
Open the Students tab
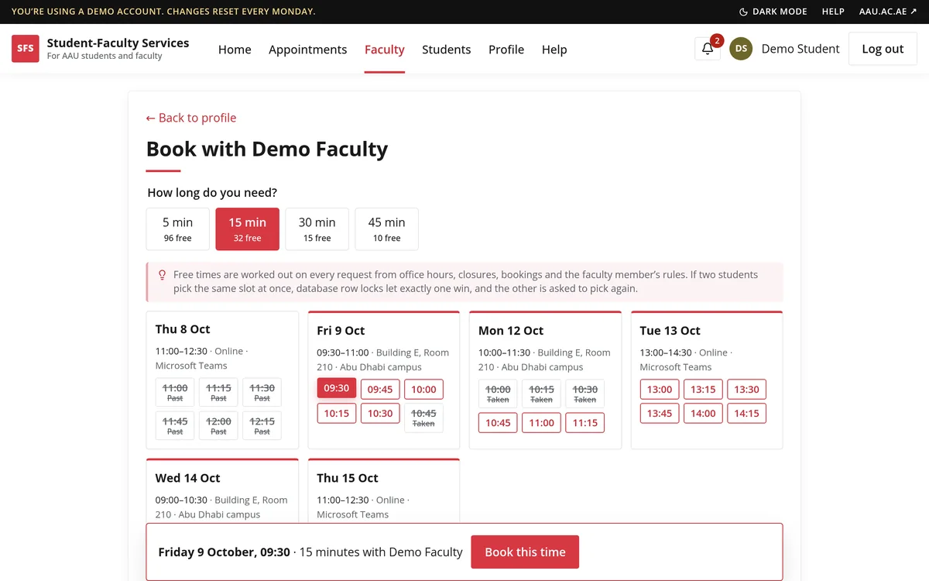point(447,49)
